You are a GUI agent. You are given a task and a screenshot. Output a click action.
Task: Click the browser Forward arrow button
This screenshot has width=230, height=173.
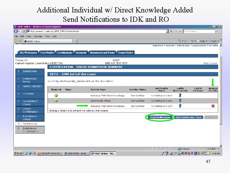click(x=20, y=31)
